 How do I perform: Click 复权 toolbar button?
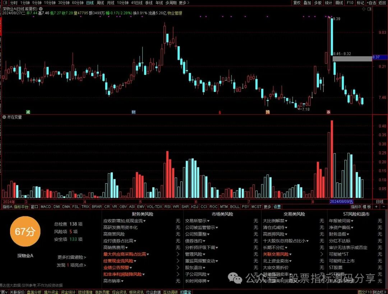point(297,3)
